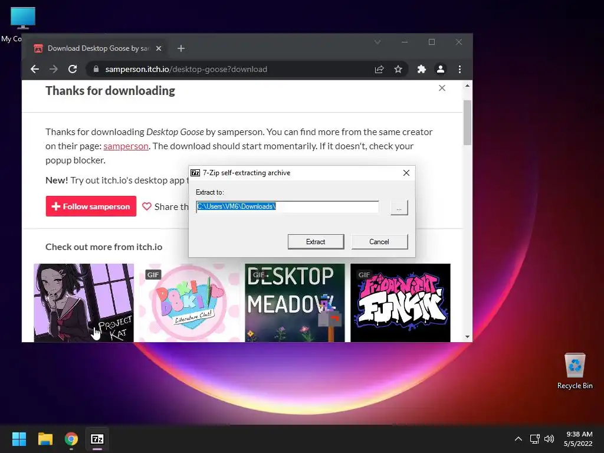Screen dimensions: 604x453
Task: Open File Explorer from the taskbar
Action: click(x=45, y=439)
